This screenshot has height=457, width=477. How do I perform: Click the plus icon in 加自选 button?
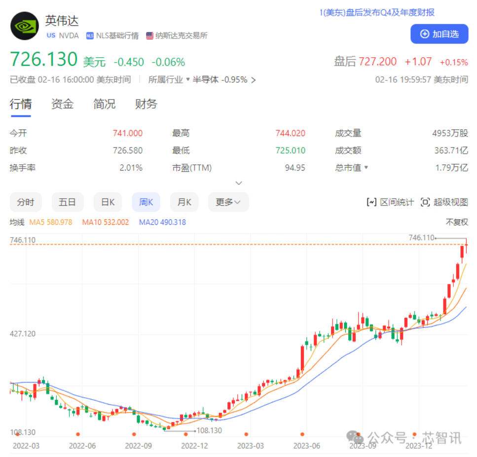point(424,34)
